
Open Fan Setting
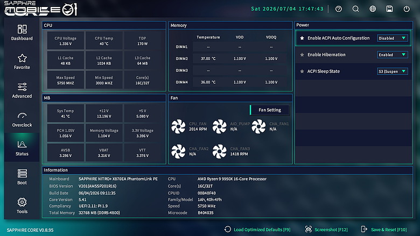tap(270, 110)
